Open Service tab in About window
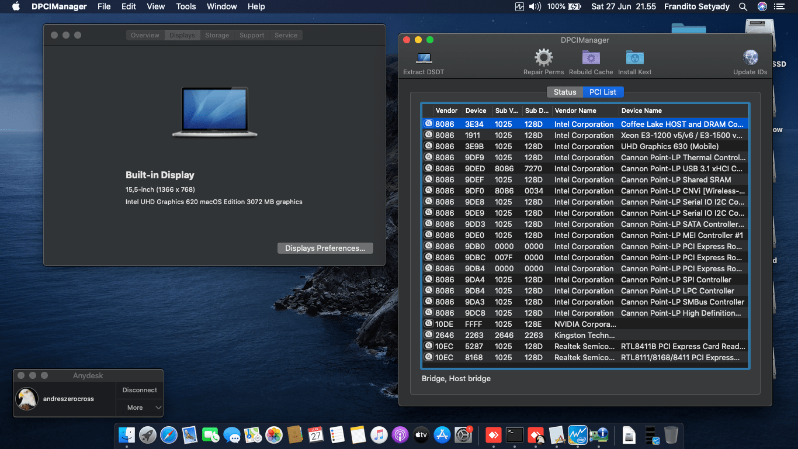 pos(286,35)
